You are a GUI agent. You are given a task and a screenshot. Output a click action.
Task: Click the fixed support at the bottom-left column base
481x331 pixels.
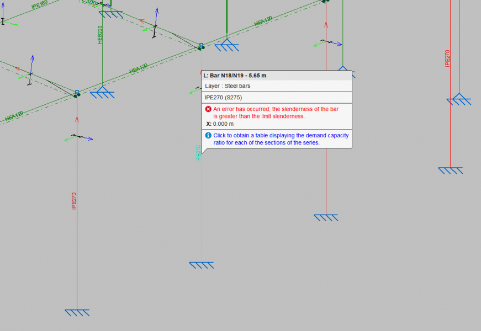pos(77,313)
